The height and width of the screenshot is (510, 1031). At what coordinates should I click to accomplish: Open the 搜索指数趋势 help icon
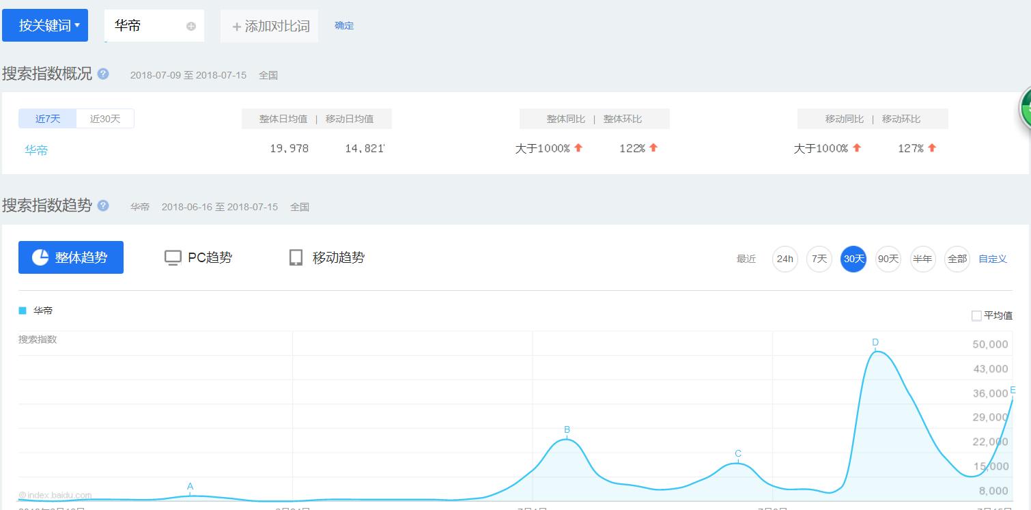pyautogui.click(x=102, y=206)
